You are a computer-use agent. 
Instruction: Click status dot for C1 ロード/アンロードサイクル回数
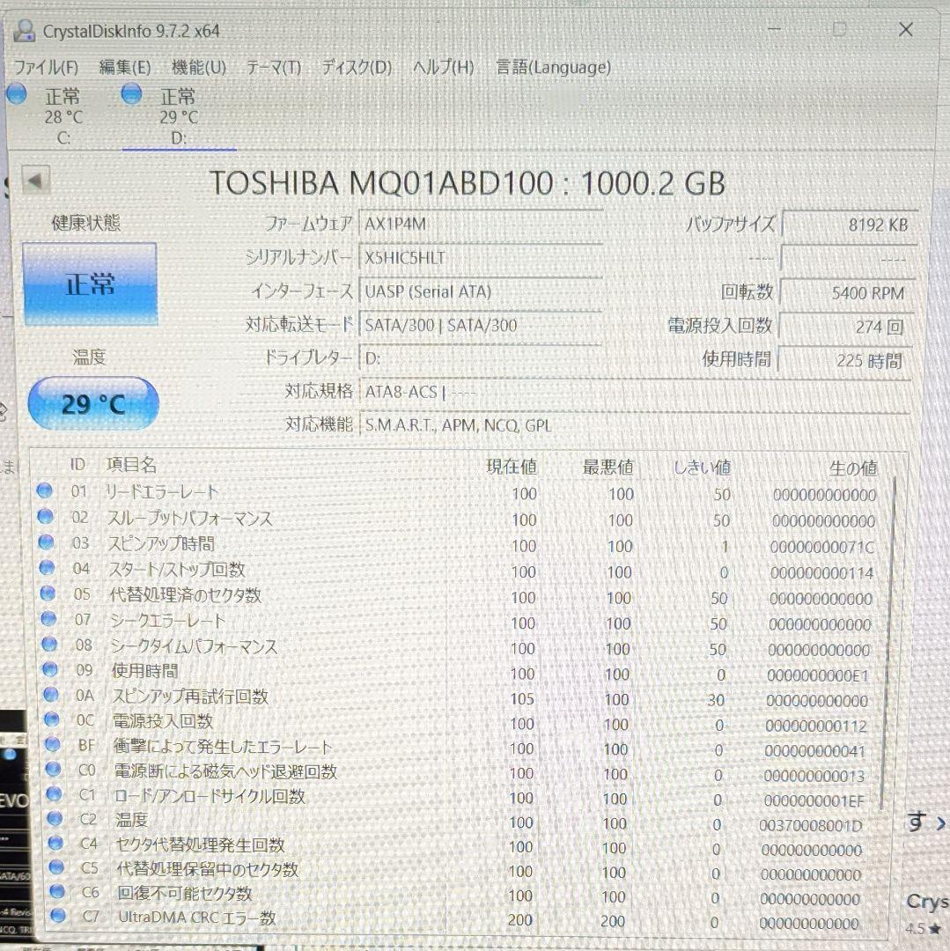click(x=54, y=794)
